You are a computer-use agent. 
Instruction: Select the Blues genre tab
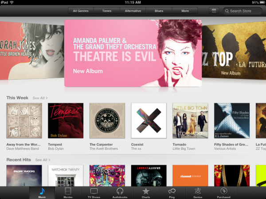click(159, 11)
